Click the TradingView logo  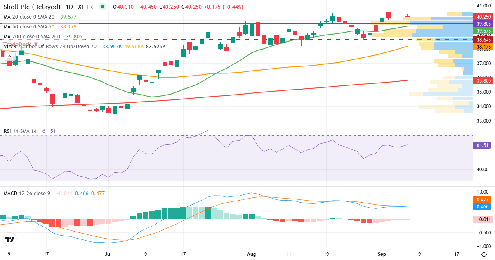click(x=10, y=239)
